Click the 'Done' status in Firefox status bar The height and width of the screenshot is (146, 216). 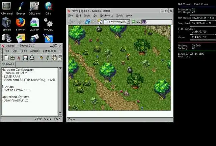pyautogui.click(x=72, y=119)
